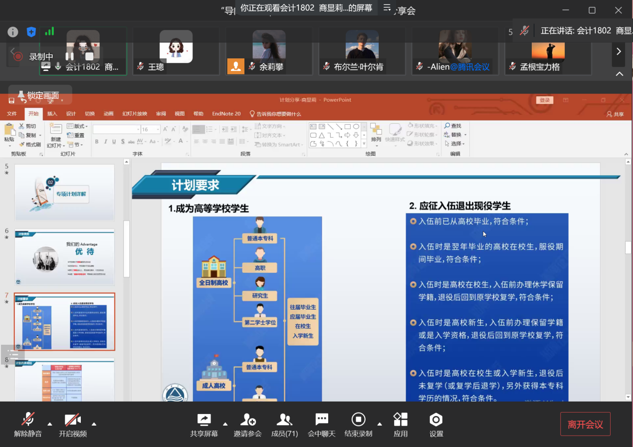Open the shared screen options menu
The height and width of the screenshot is (447, 633).
point(387,7)
